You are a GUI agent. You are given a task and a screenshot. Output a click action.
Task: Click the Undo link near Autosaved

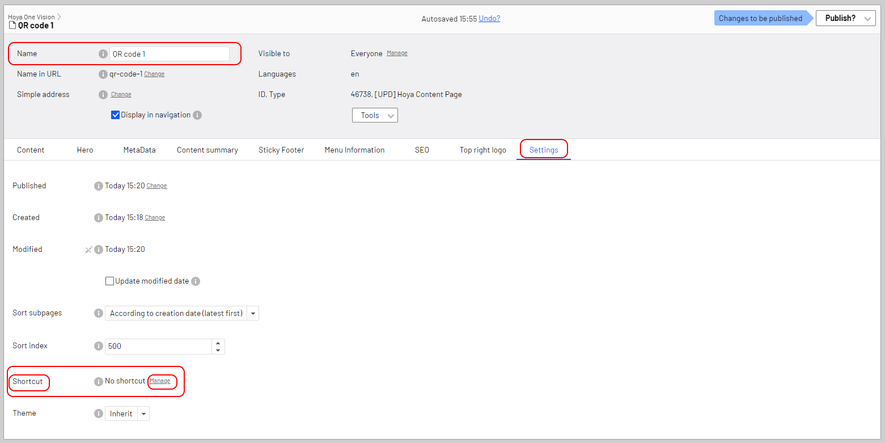(489, 19)
